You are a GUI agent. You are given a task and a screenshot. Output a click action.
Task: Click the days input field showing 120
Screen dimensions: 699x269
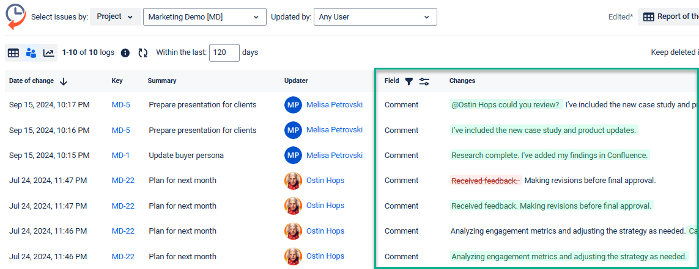click(224, 52)
